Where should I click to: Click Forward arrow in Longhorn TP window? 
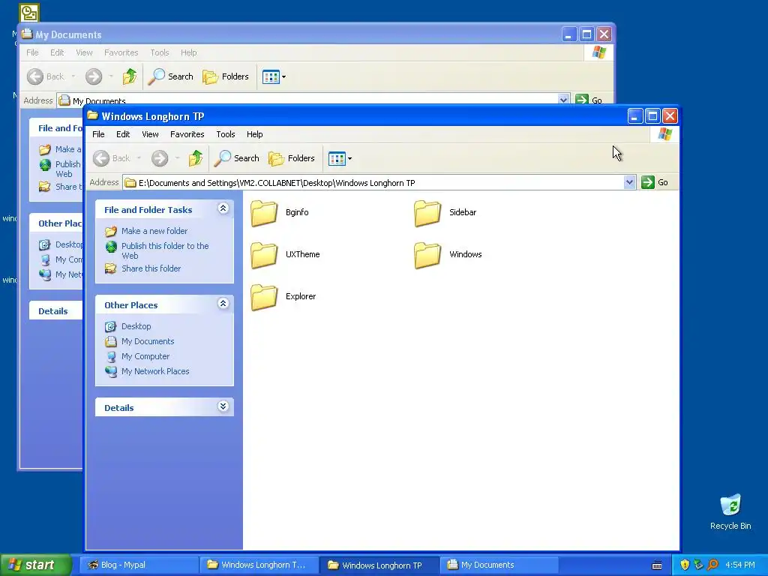160,158
